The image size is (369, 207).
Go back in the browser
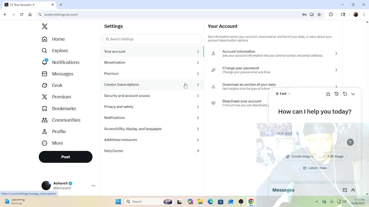click(x=5, y=14)
